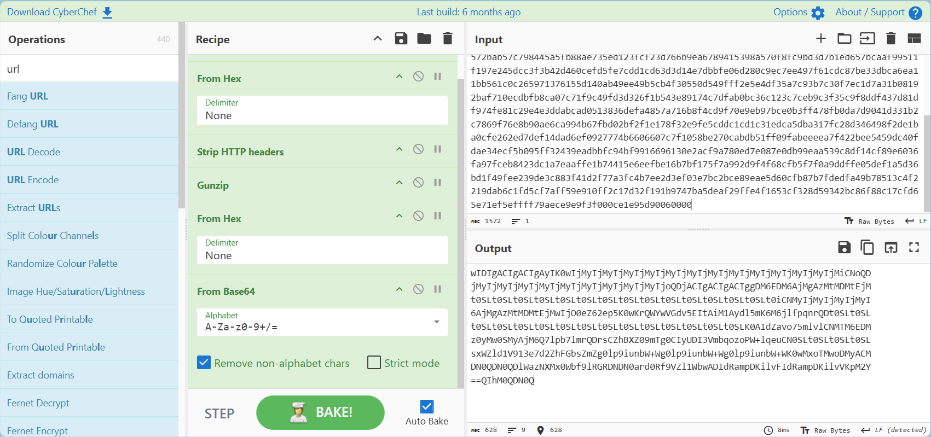Screen dimensions: 931x437
Task: Collapse first From Hex operation
Action: (x=400, y=77)
